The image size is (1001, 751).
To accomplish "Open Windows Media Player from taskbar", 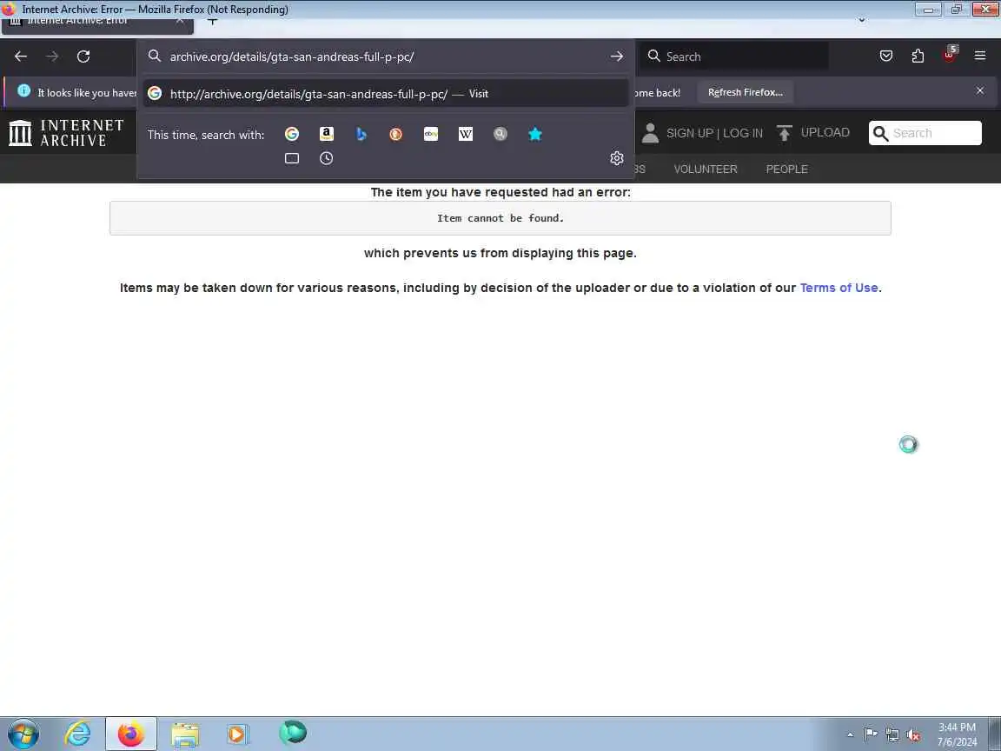I will 237,734.
